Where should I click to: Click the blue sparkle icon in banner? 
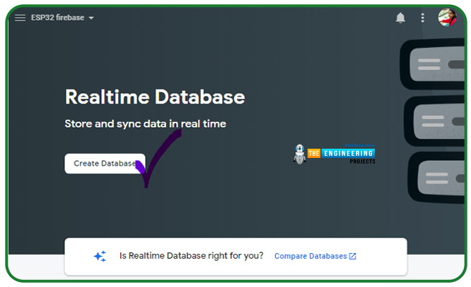[100, 256]
